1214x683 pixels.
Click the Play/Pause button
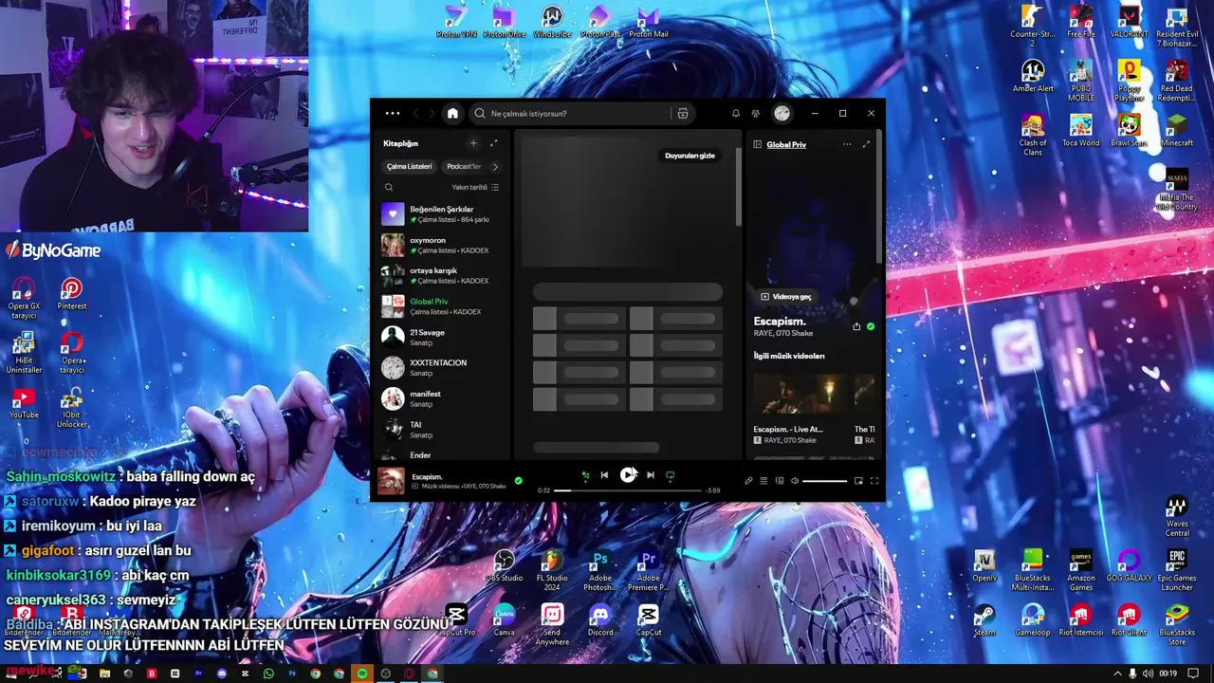pos(628,475)
